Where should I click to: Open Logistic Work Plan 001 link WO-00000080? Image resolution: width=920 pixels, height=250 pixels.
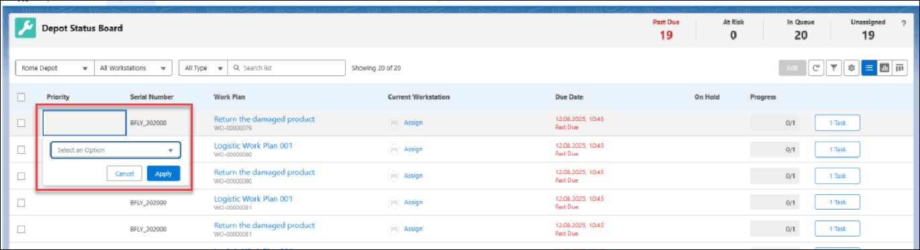253,145
